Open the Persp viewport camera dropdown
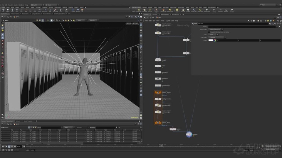This screenshot has height=158, width=282. 128,24
